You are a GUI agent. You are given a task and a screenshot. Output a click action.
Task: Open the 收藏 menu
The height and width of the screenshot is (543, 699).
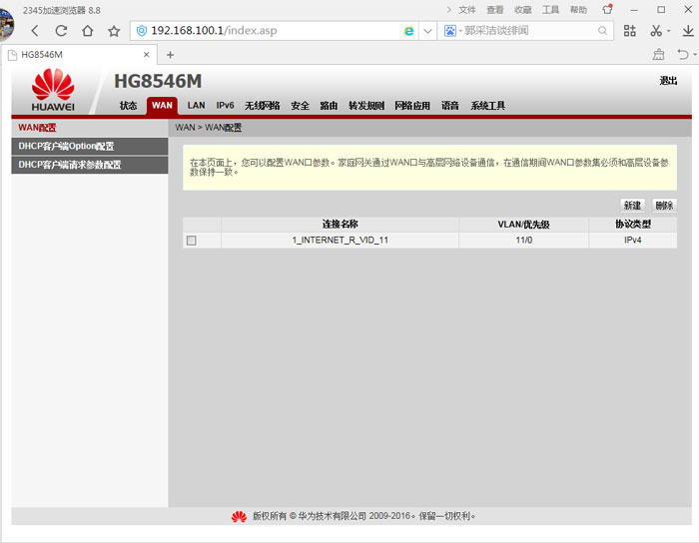pyautogui.click(x=523, y=9)
